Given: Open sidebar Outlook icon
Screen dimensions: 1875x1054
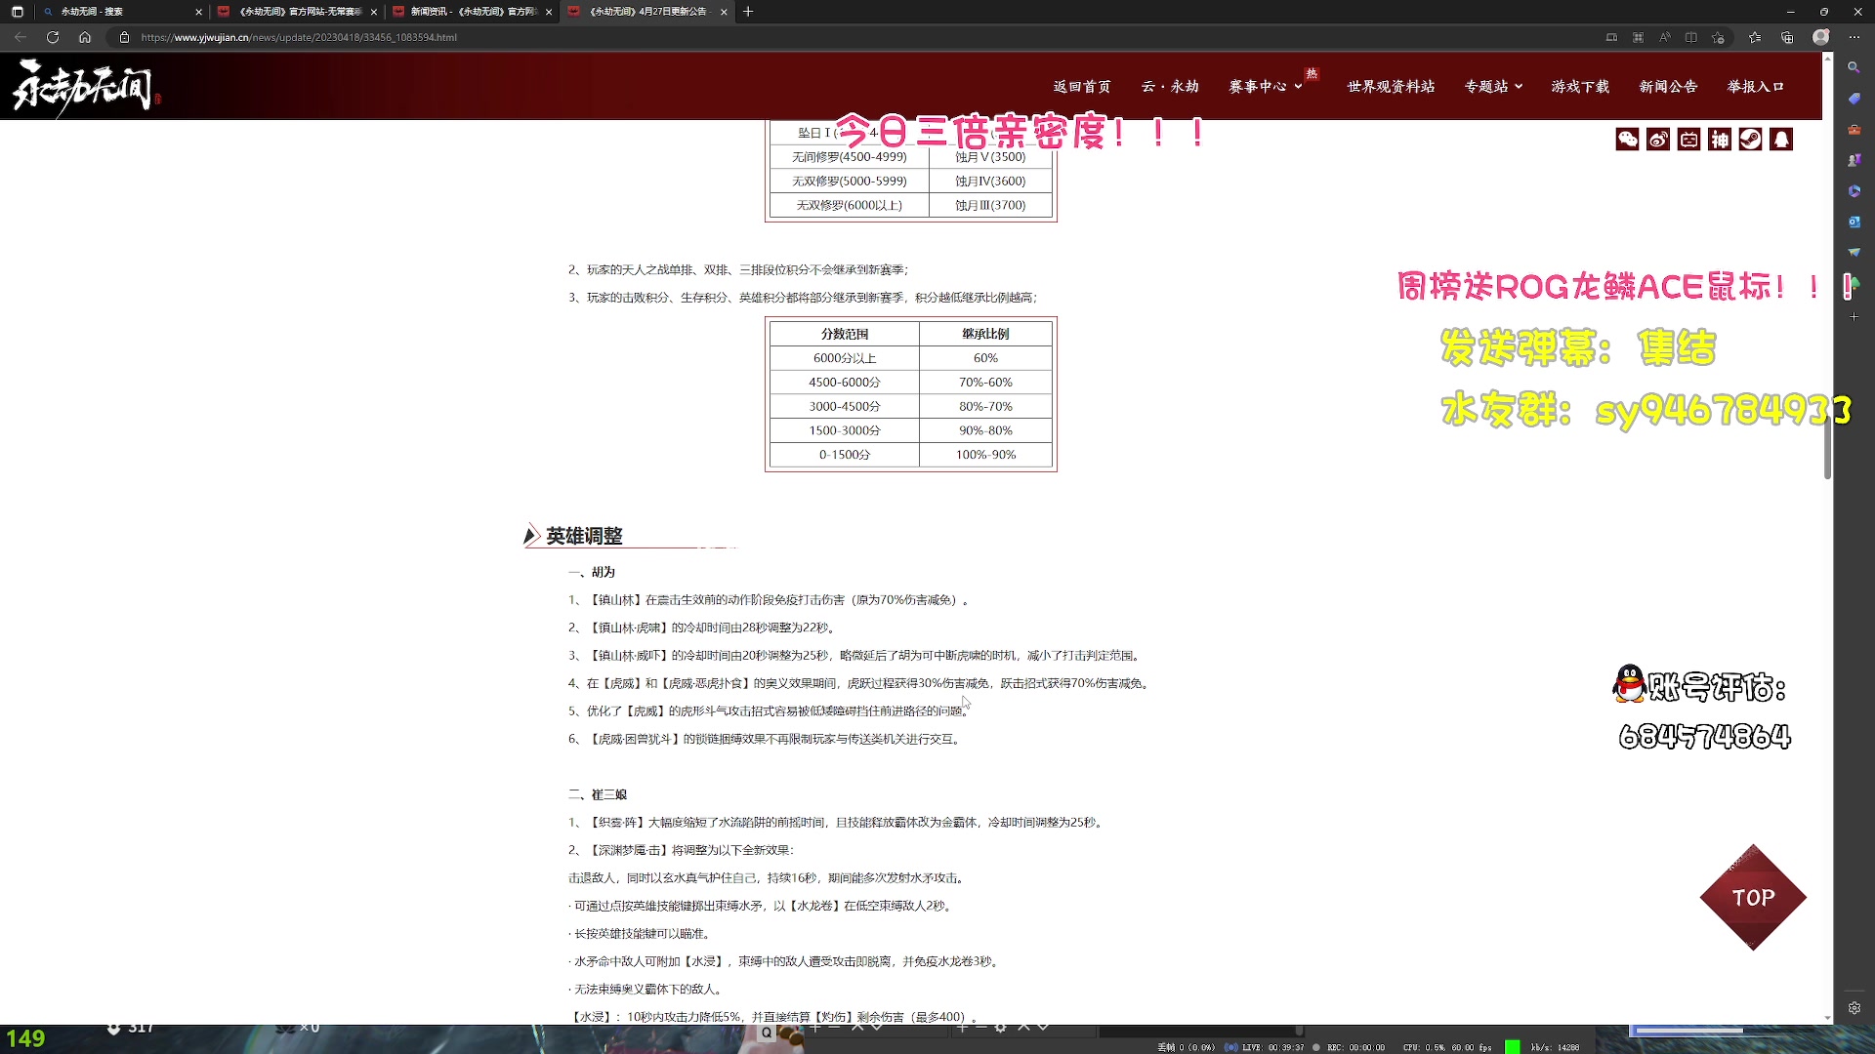Looking at the screenshot, I should click(x=1854, y=222).
